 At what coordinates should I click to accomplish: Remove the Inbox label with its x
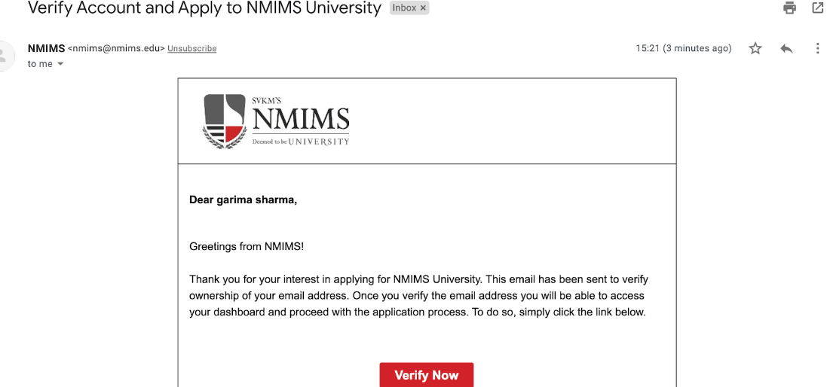point(423,8)
